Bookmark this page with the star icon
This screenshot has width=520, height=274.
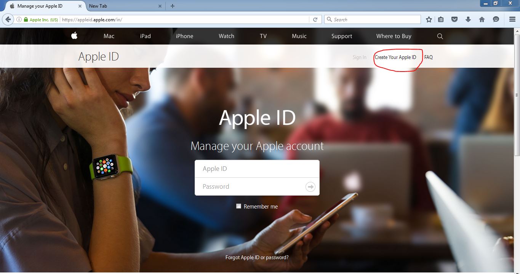pos(429,19)
